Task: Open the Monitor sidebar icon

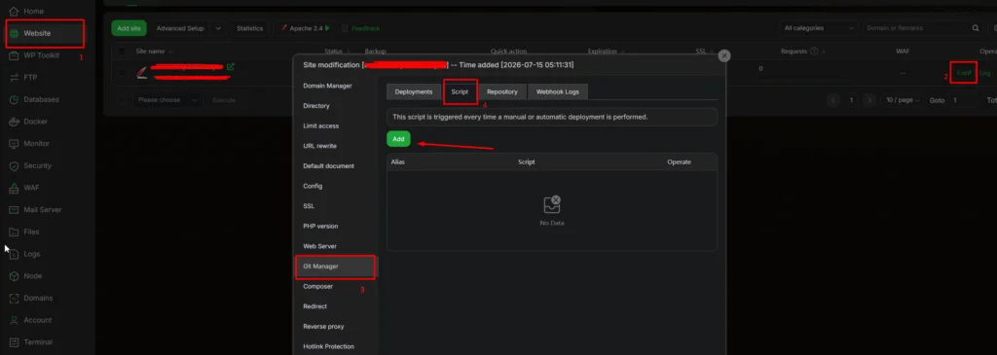Action: [x=14, y=144]
